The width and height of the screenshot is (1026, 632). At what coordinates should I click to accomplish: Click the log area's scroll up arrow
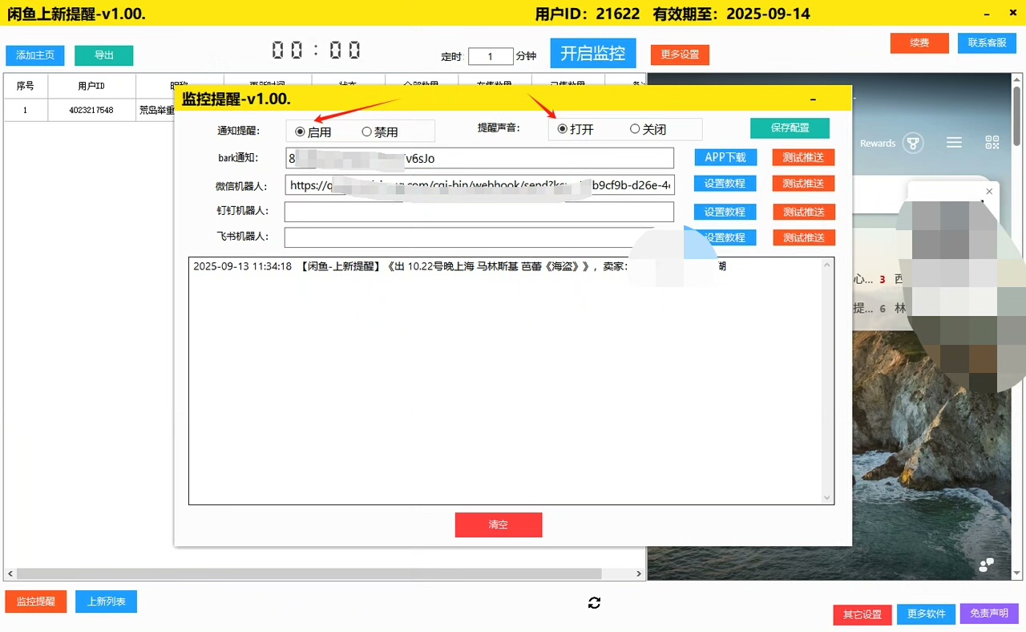tap(827, 264)
